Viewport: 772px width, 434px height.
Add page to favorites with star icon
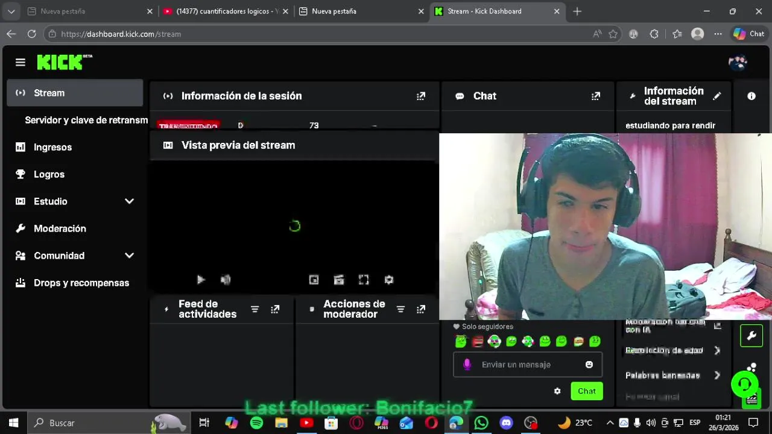tap(613, 34)
